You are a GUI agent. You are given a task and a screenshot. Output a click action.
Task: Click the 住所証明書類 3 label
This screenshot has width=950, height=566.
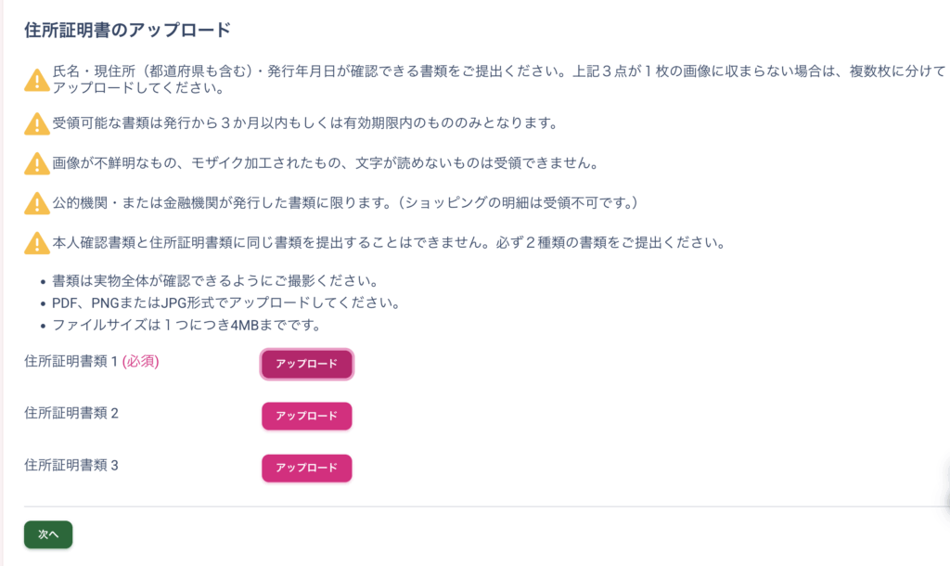tap(71, 466)
